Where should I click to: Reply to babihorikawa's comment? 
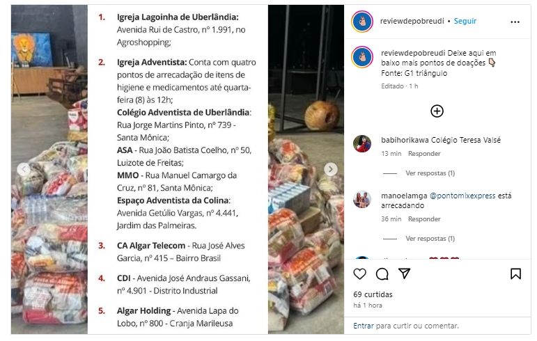tap(424, 154)
